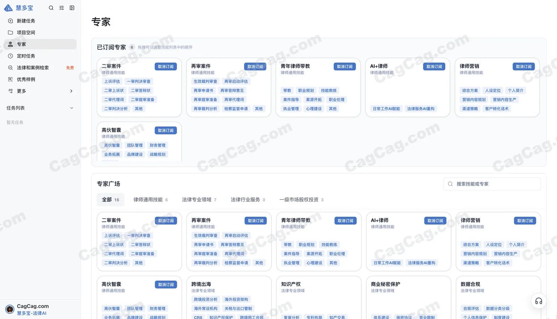Viewport: 557px width, 319px height.
Task: Unsubscribe 律师营销 in 已订阅专家 section
Action: [524, 67]
